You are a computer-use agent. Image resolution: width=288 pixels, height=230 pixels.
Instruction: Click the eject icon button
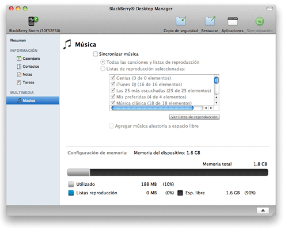click(263, 210)
